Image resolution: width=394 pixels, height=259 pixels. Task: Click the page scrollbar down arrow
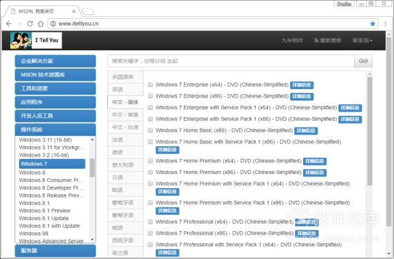389,254
